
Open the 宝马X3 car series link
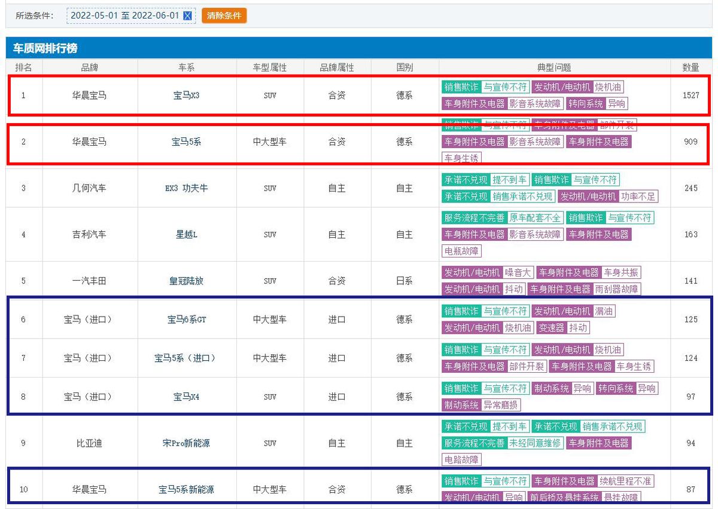186,95
